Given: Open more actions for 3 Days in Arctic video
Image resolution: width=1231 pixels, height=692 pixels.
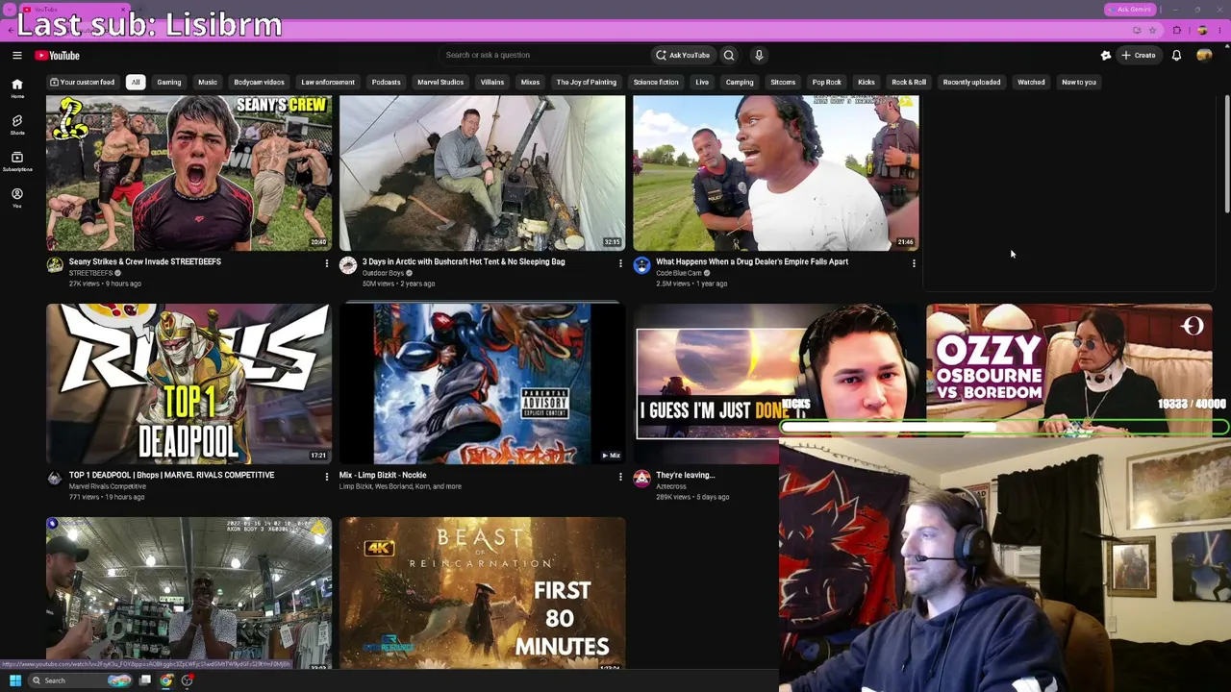Looking at the screenshot, I should [x=619, y=263].
